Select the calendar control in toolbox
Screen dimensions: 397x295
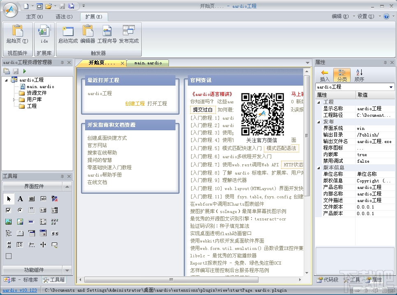coord(43,233)
